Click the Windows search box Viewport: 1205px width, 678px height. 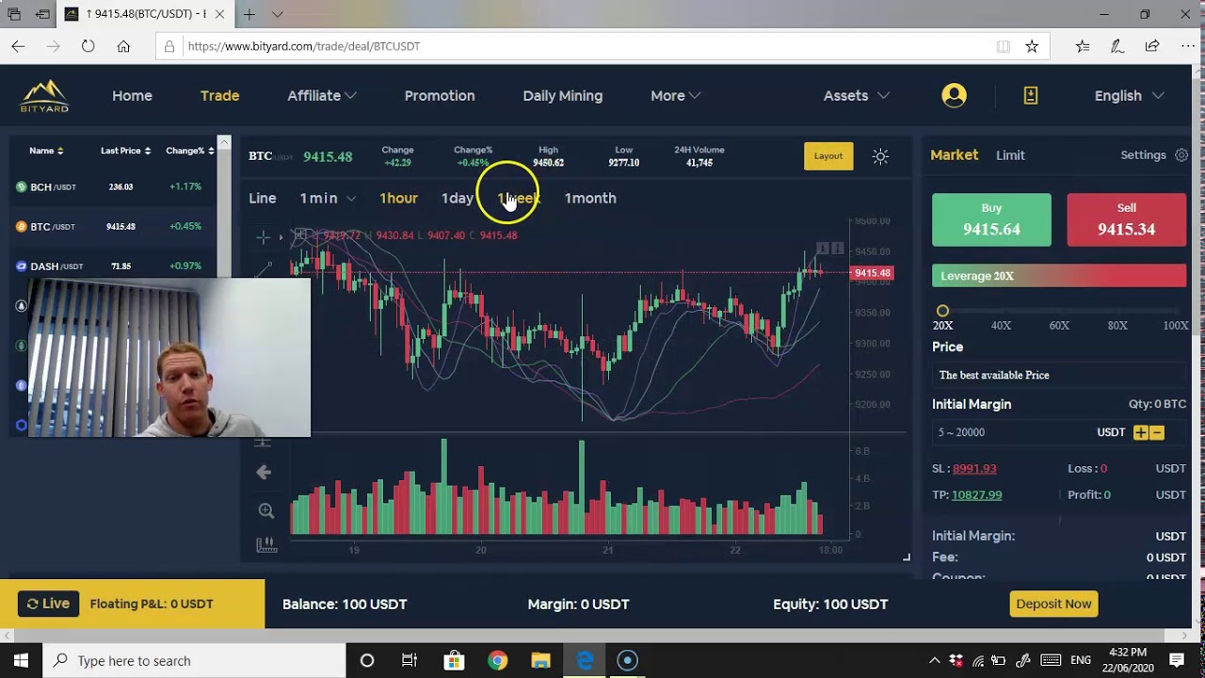(195, 660)
